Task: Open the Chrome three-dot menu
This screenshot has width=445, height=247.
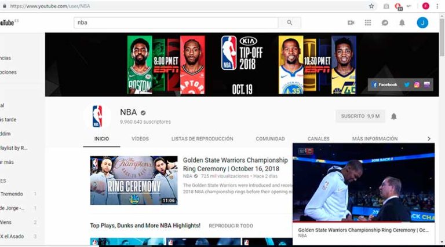Action: pyautogui.click(x=437, y=6)
